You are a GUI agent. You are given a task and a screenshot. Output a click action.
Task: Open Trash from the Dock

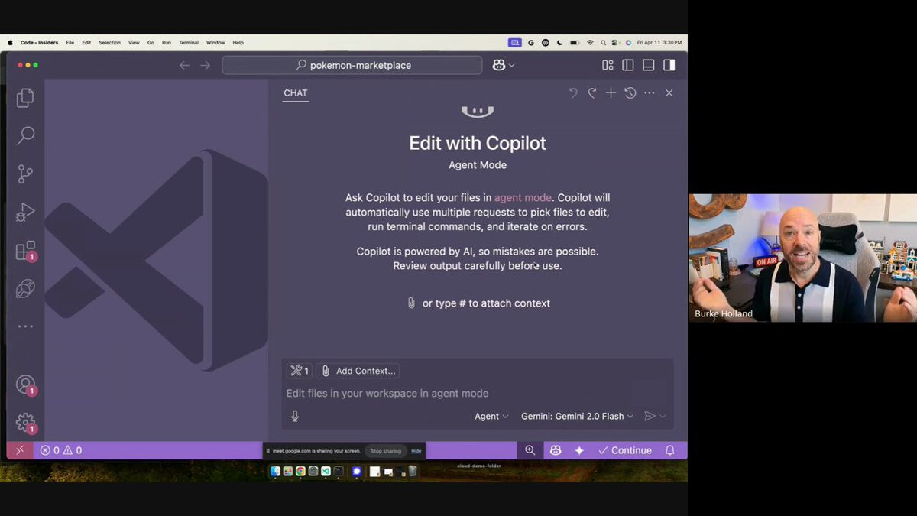coord(413,471)
